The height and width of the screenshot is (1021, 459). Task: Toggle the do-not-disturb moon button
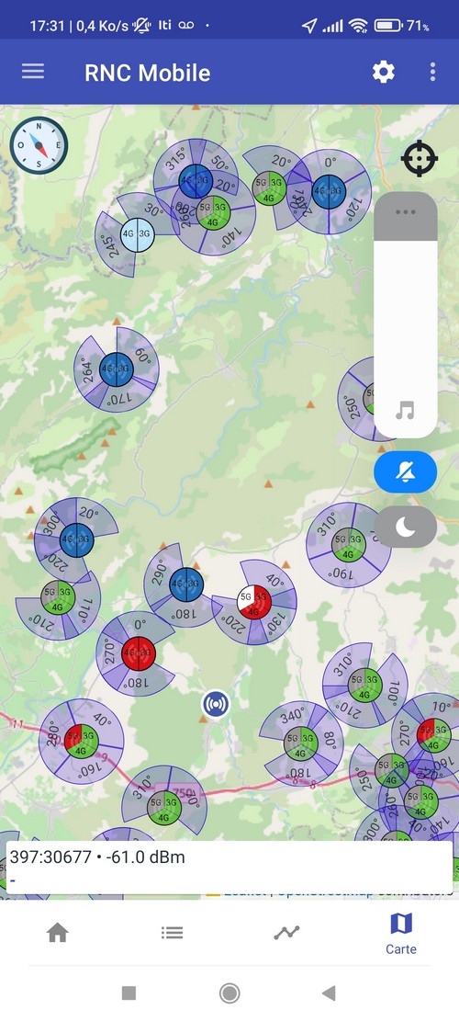point(405,527)
